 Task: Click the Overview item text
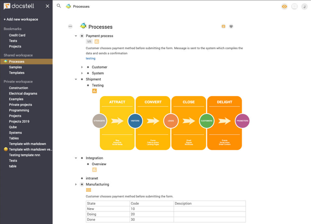(x=99, y=164)
